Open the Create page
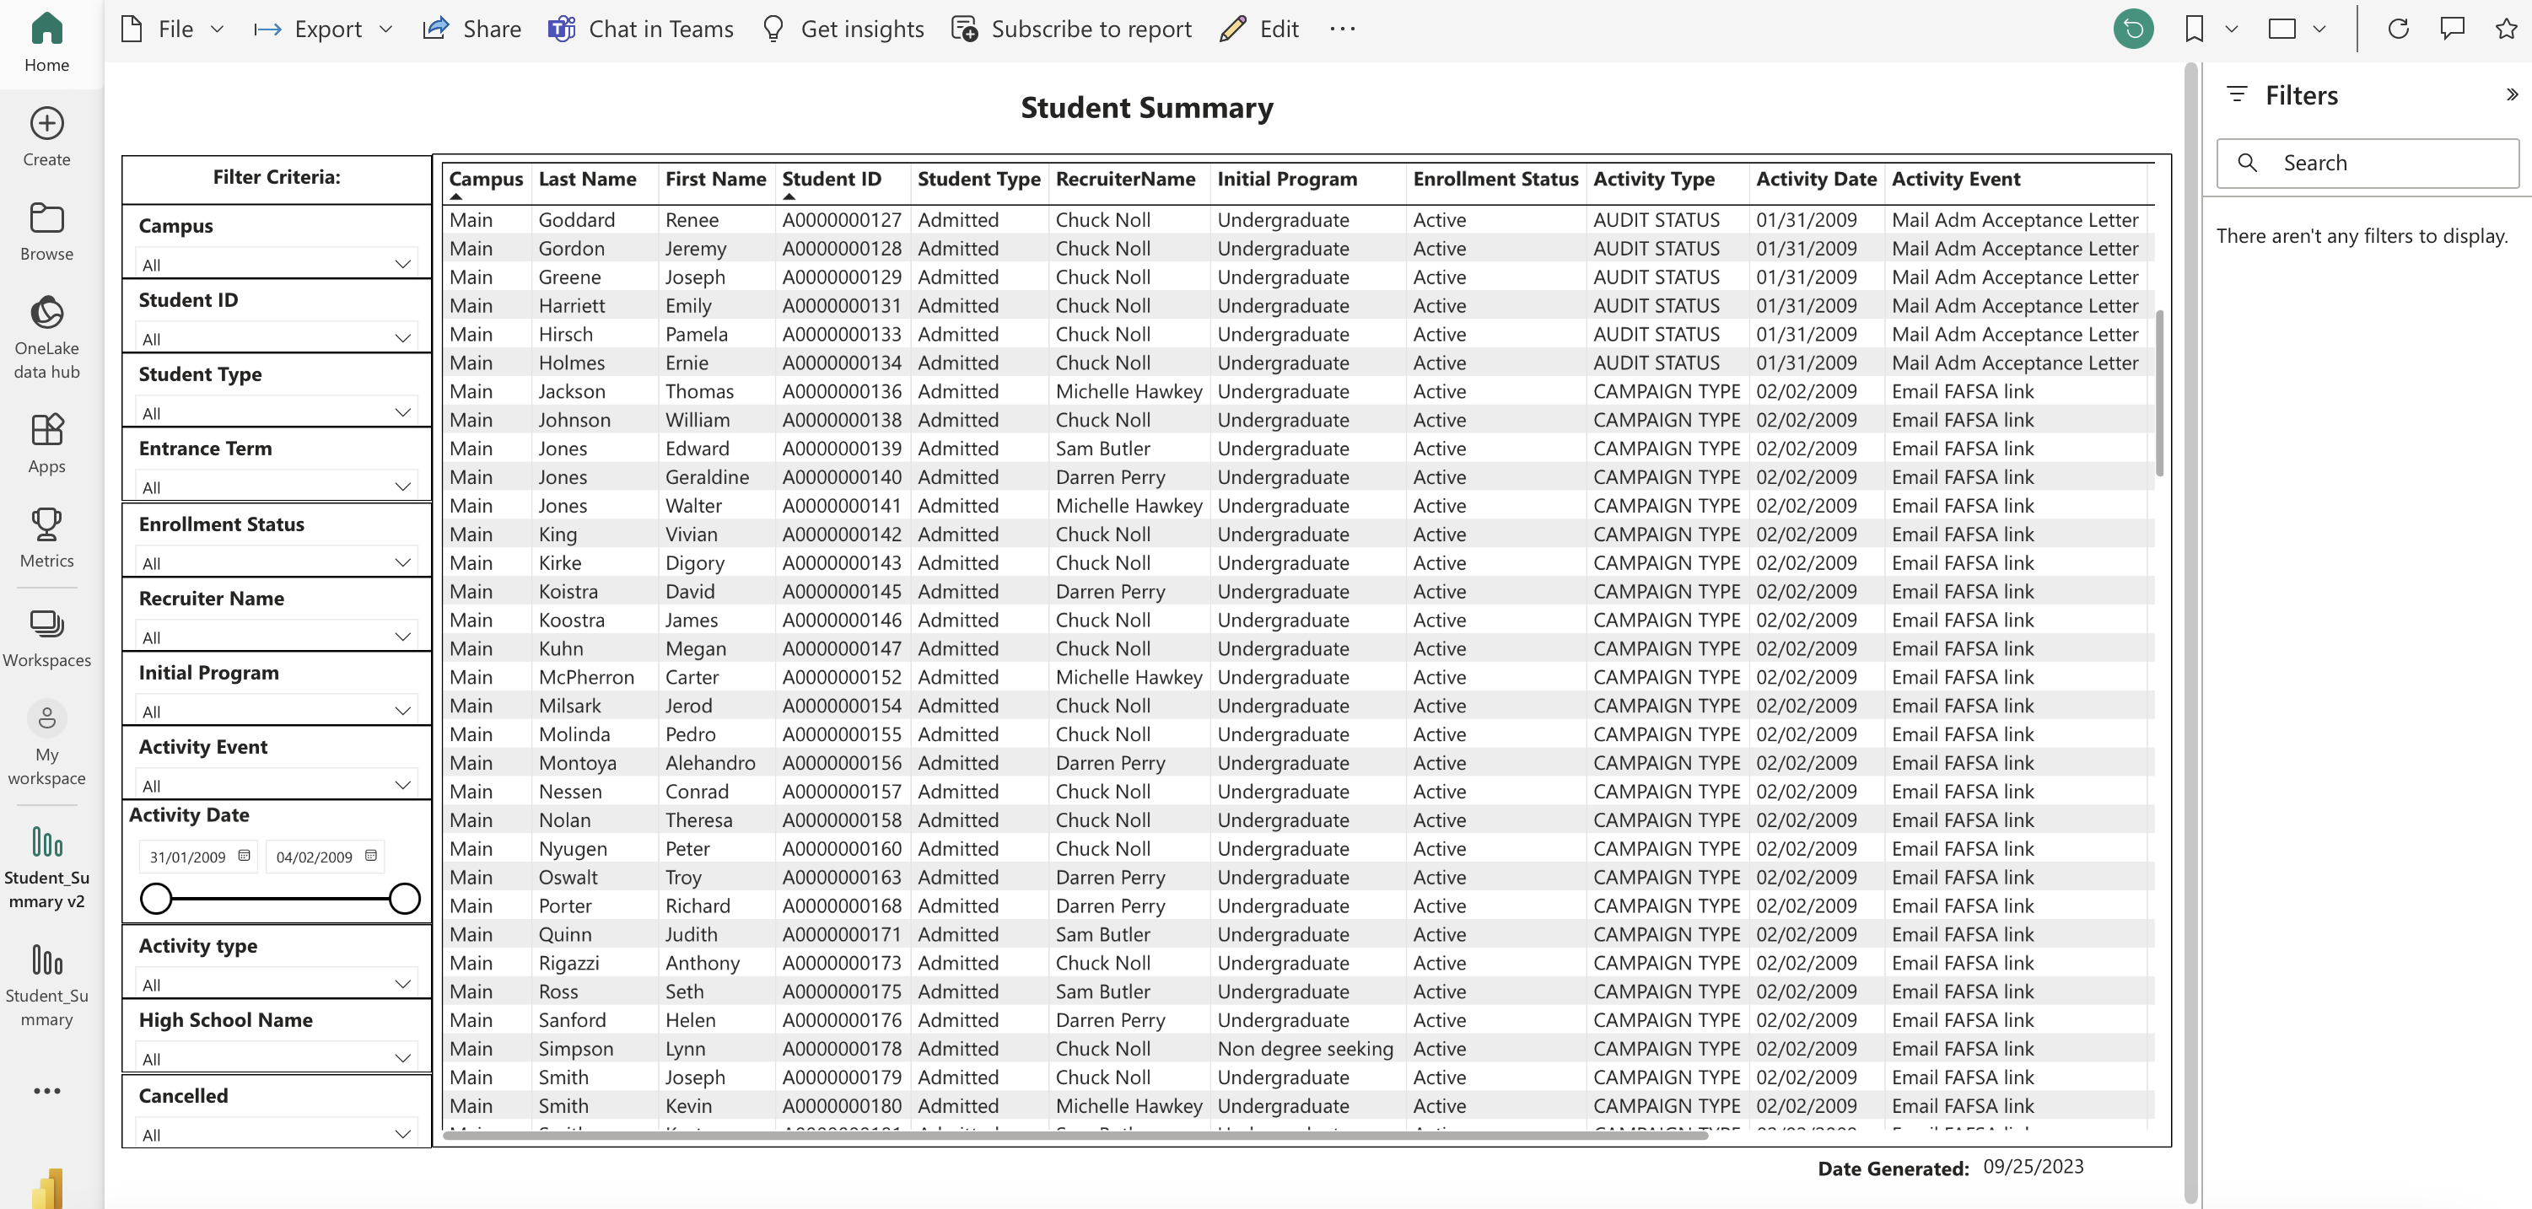This screenshot has height=1209, width=2532. click(x=46, y=137)
